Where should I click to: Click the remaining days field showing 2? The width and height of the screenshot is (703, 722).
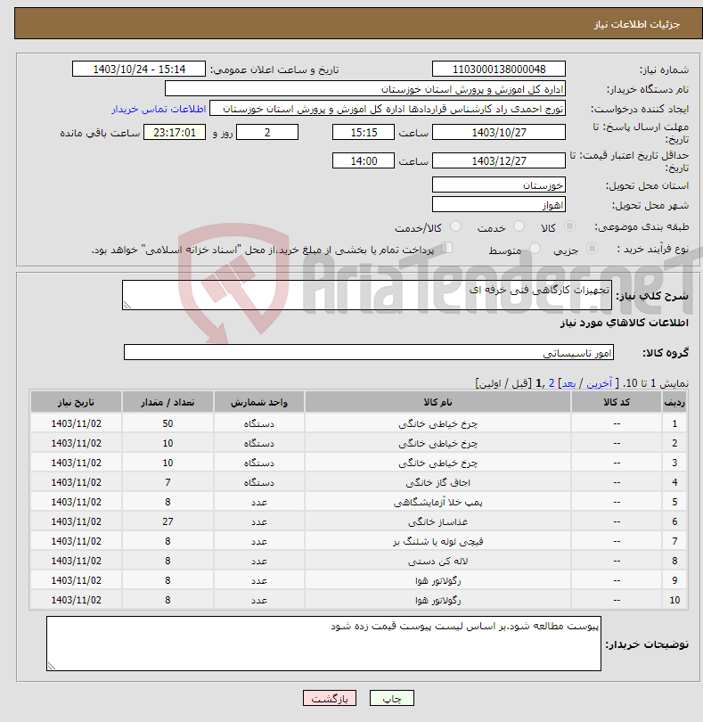tap(267, 132)
